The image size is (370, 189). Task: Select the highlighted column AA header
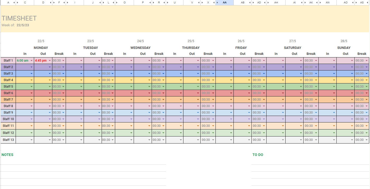click(x=224, y=2)
